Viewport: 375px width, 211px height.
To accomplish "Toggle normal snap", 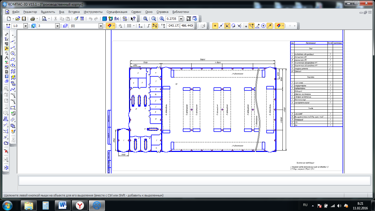I will coord(239,26).
